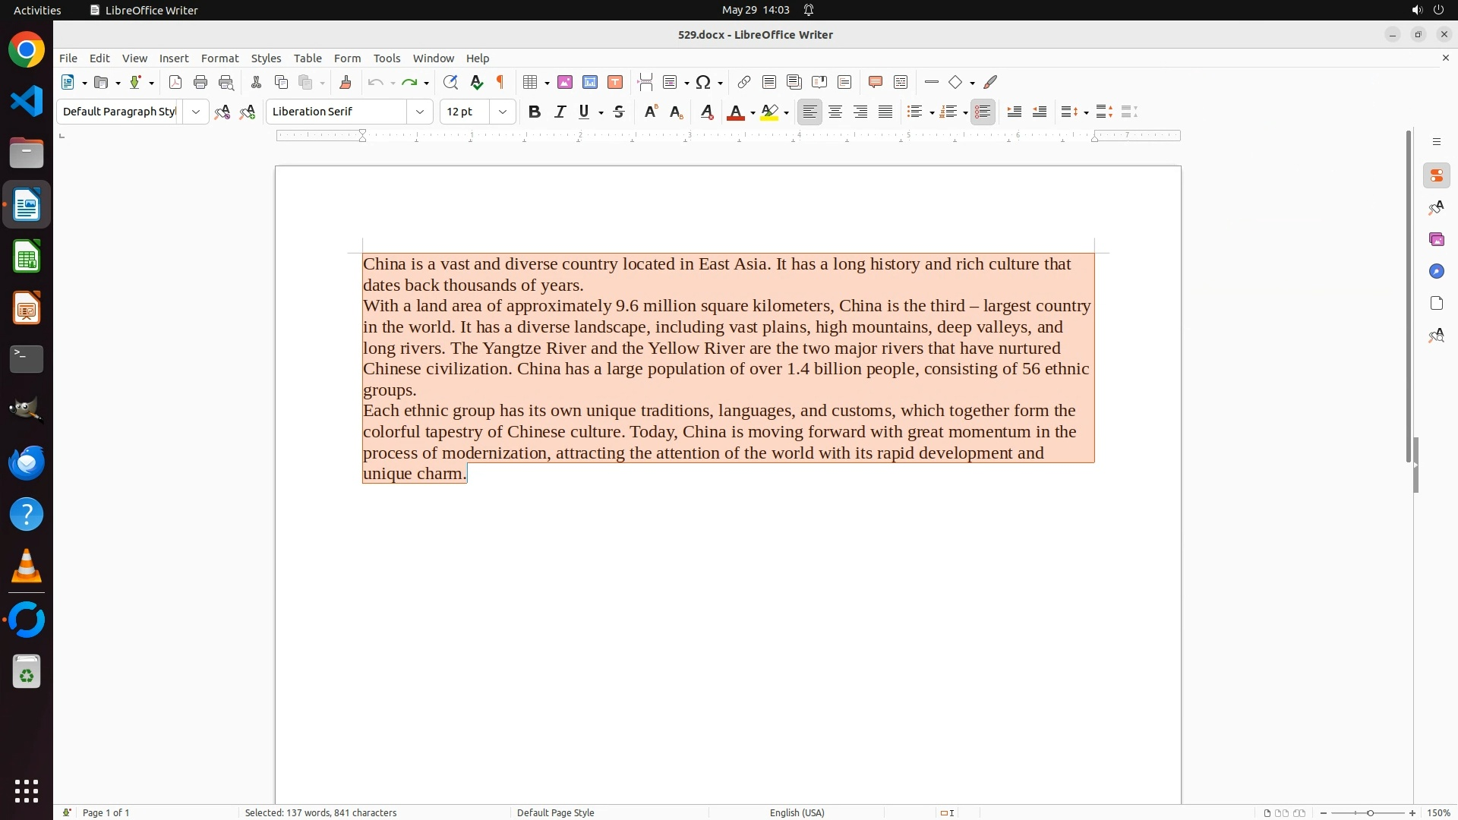Image resolution: width=1458 pixels, height=820 pixels.
Task: Toggle Italic formatting
Action: [x=560, y=112]
